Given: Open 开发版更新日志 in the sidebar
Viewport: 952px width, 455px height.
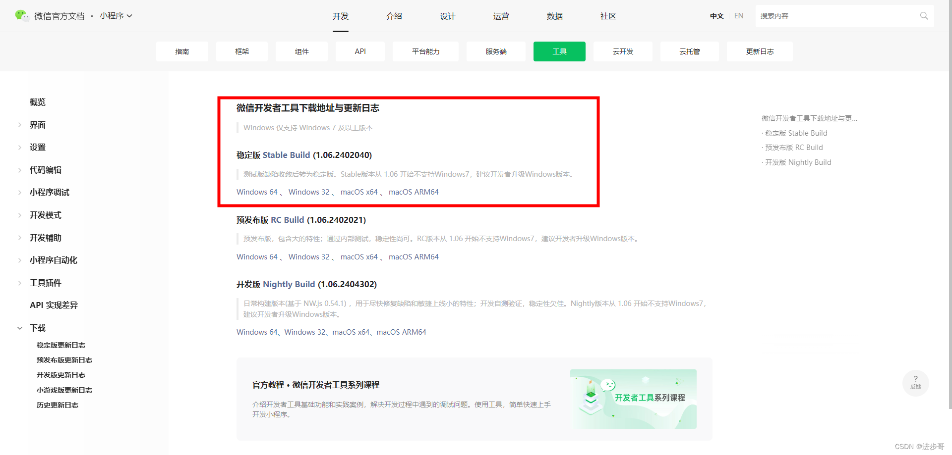Looking at the screenshot, I should coord(61,375).
